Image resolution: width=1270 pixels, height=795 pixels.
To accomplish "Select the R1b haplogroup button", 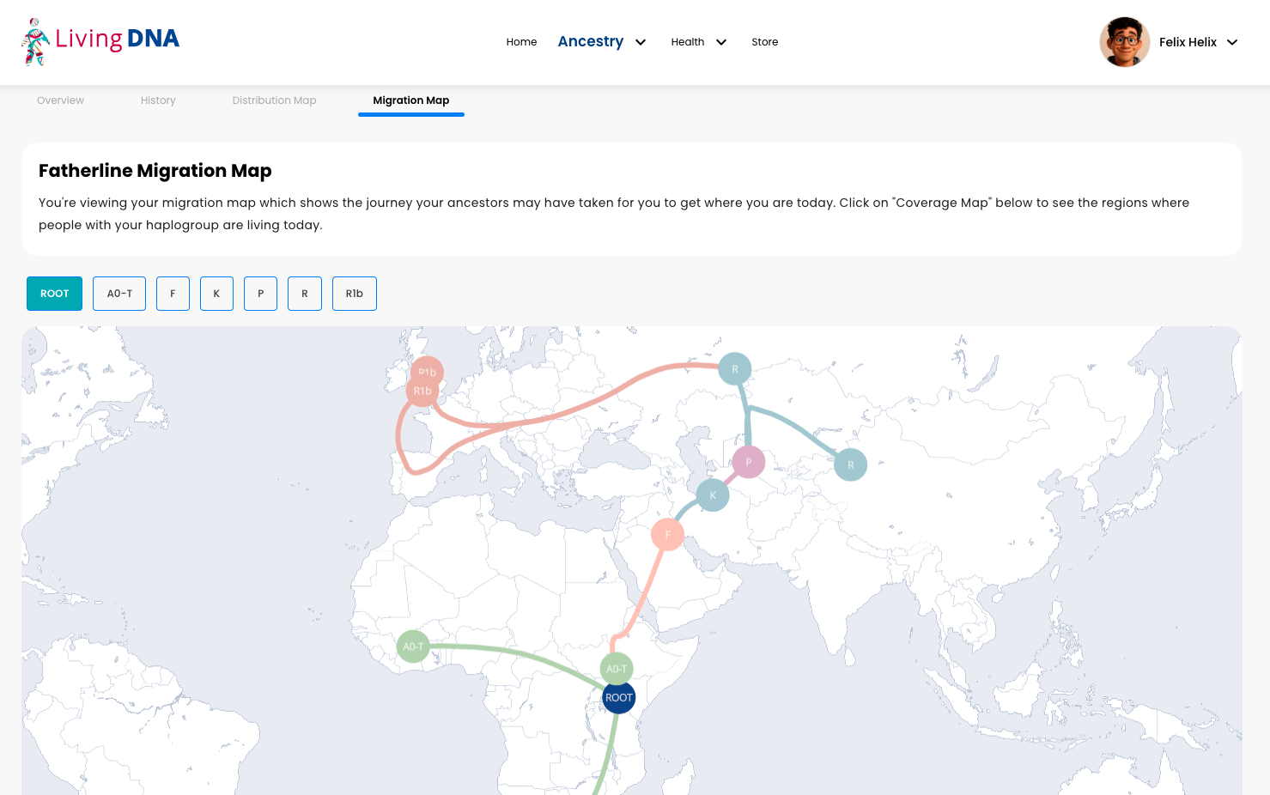I will (x=355, y=294).
